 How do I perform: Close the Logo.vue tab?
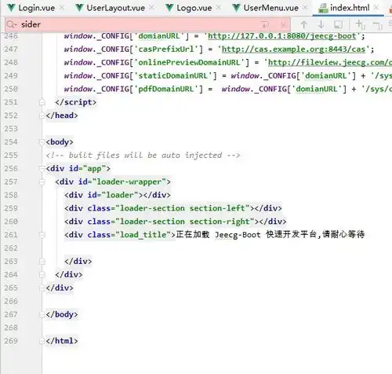[x=219, y=8]
